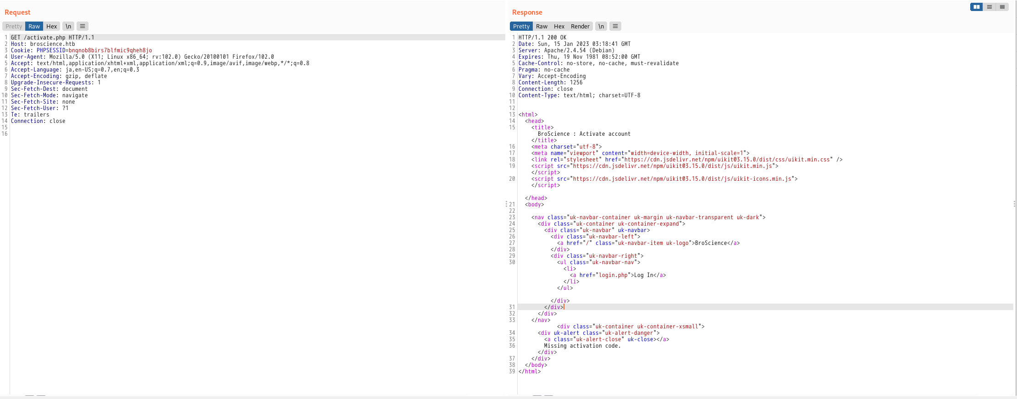Click 'Accept-Encoding: gzip, deflate' line
Viewport: 1017px width, 399px height.
pos(59,76)
